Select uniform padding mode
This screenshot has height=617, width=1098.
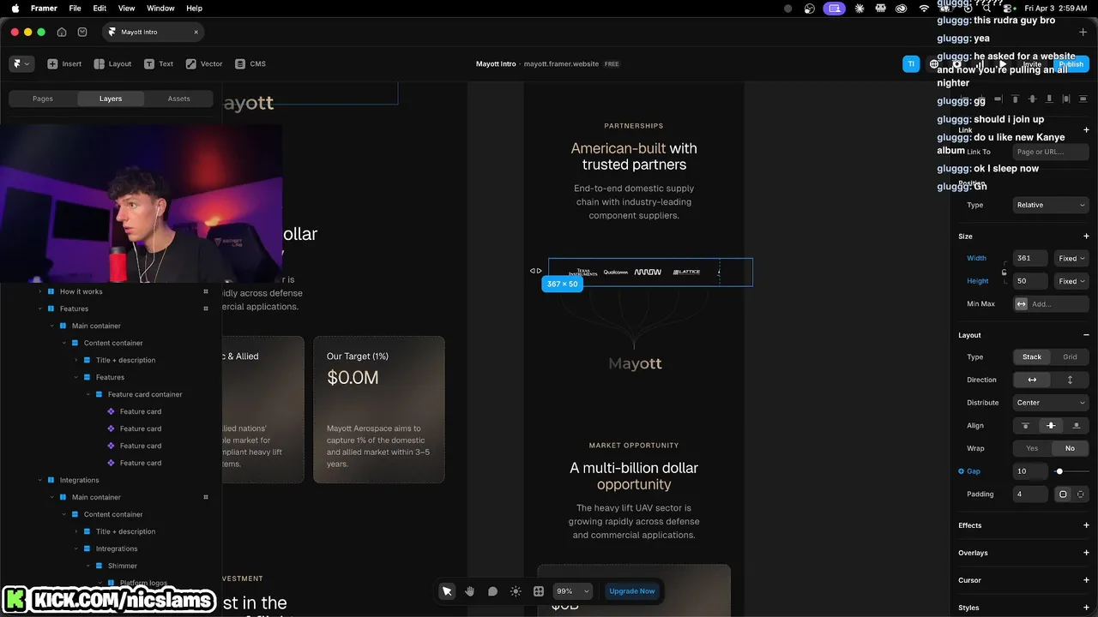(1063, 494)
